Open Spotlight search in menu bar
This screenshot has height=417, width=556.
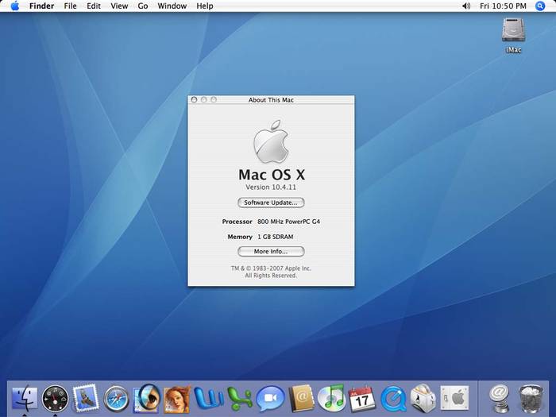pos(540,6)
